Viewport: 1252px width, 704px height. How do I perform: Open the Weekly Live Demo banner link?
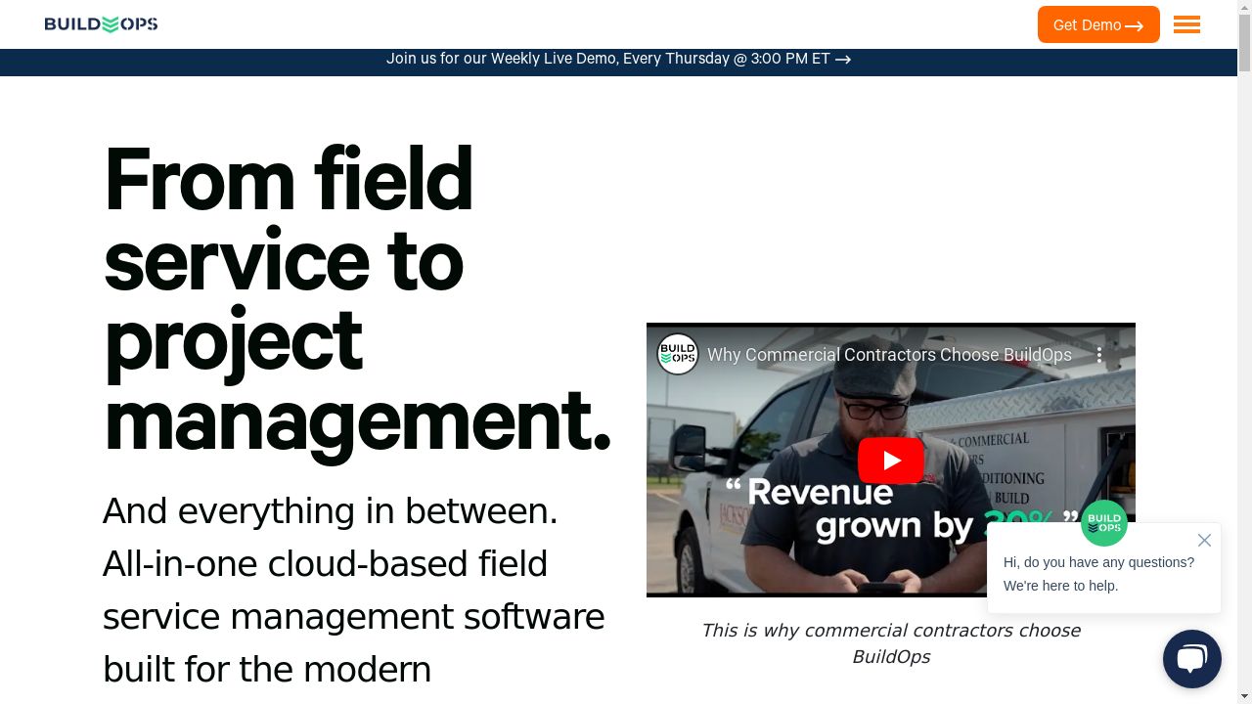pyautogui.click(x=618, y=59)
